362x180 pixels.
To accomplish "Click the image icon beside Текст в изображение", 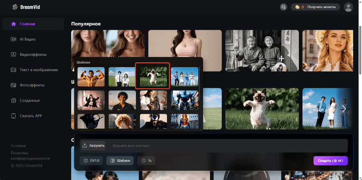I will [x=13, y=70].
